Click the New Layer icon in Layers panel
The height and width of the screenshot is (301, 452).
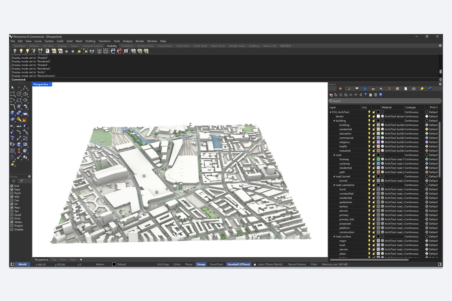coord(331,95)
